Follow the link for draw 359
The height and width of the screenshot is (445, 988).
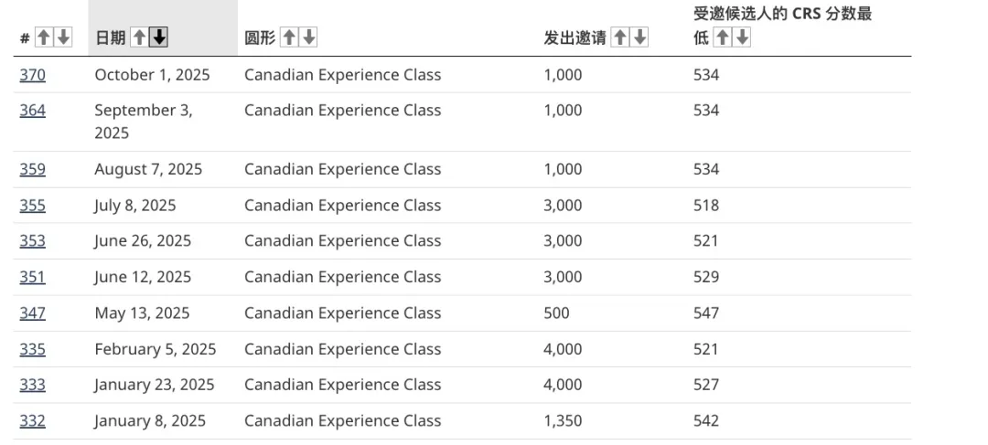pyautogui.click(x=32, y=169)
